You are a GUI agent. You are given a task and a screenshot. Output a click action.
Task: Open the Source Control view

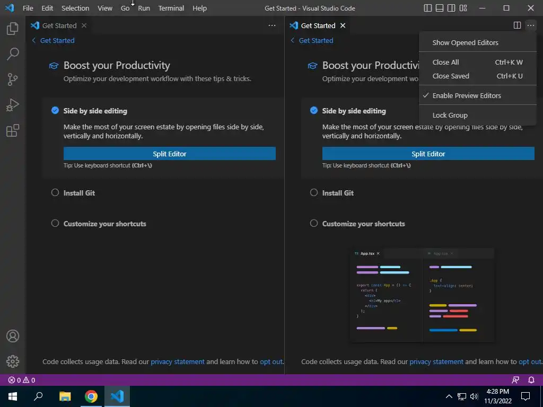(x=13, y=79)
